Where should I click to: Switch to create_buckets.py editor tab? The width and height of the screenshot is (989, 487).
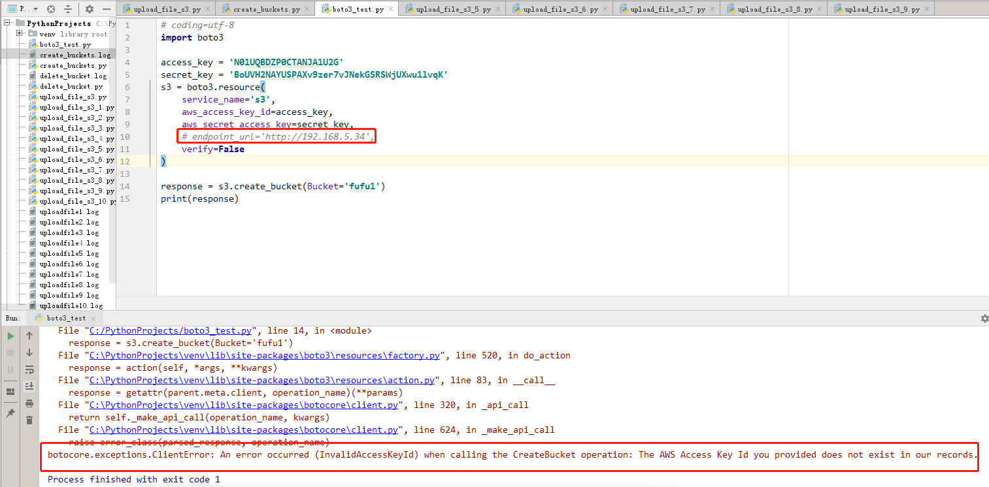(x=265, y=9)
